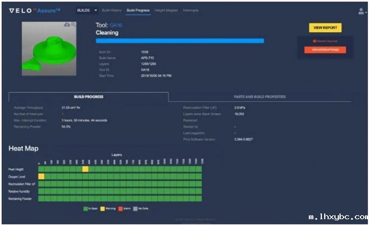Switch to Build Progress nav tab
Screen dimensions: 369x226
tap(138, 10)
